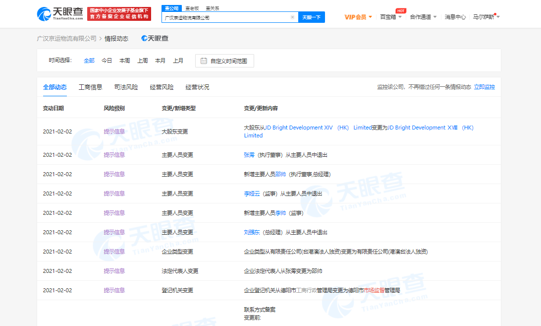Select the 本月 time filter
Viewport: 541px width, 326px height.
click(161, 60)
